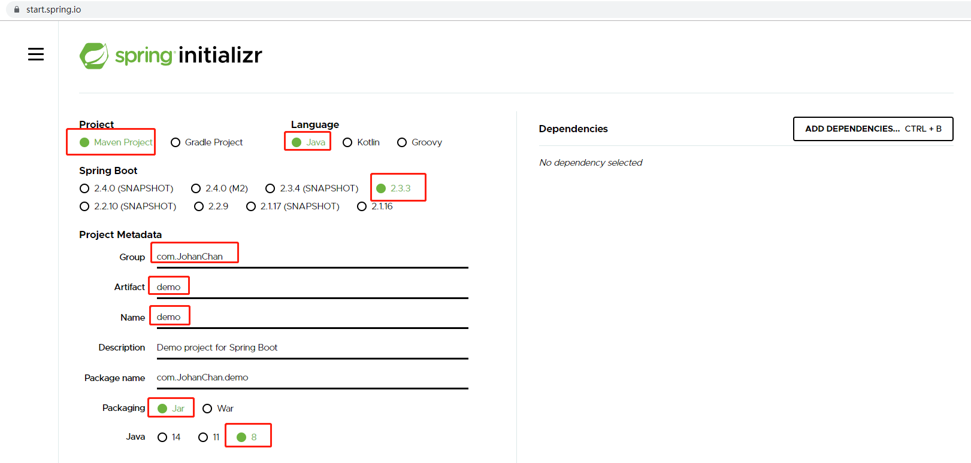
Task: Click the Group input field
Action: [312, 257]
